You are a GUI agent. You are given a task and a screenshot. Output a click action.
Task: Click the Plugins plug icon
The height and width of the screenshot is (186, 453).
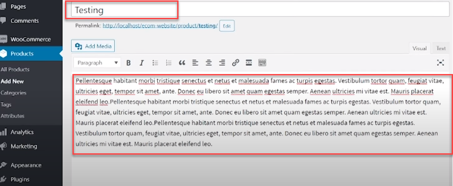(3, 179)
